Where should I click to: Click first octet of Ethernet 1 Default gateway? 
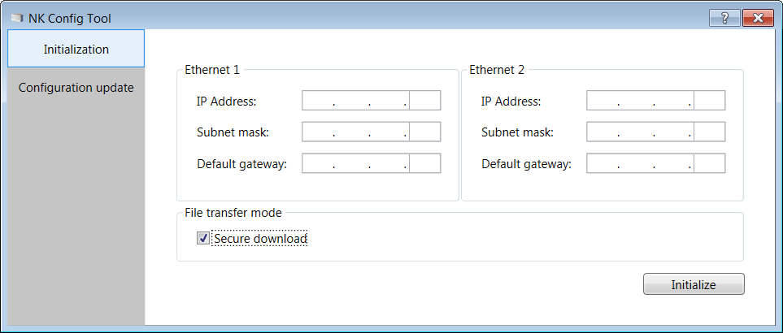point(318,163)
